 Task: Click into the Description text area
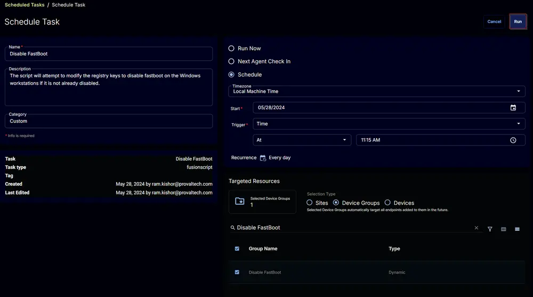pos(109,87)
